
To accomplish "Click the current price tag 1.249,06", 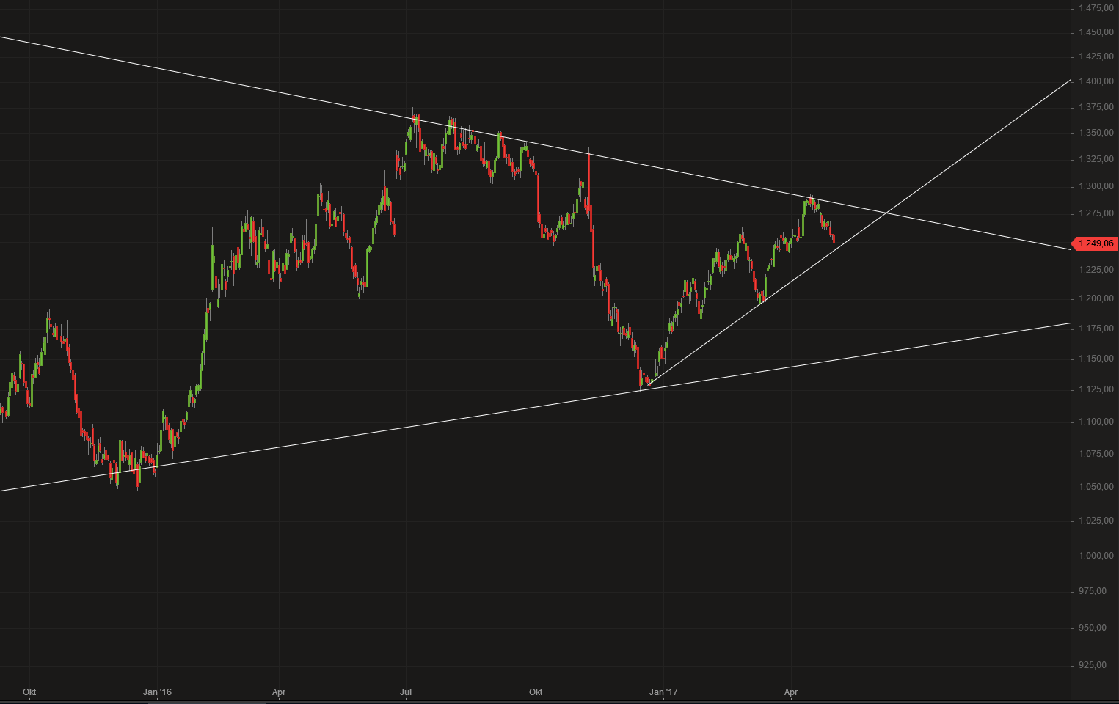I will tap(1095, 243).
